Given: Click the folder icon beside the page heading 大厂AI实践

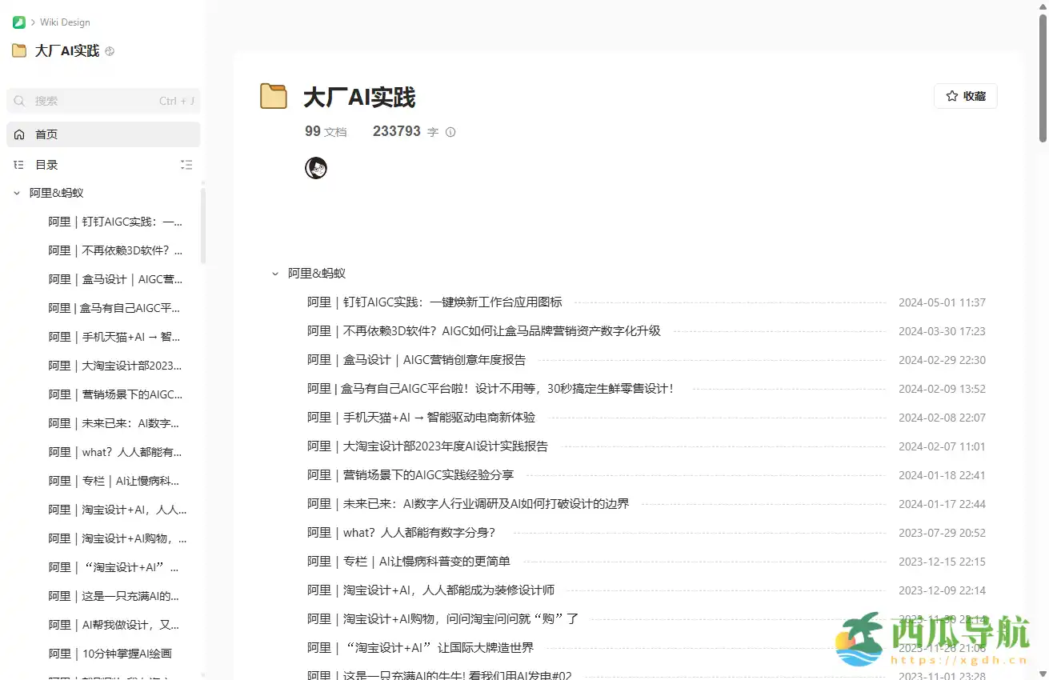Looking at the screenshot, I should (274, 97).
